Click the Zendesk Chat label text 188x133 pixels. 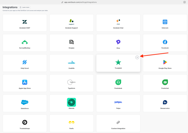click(x=118, y=28)
